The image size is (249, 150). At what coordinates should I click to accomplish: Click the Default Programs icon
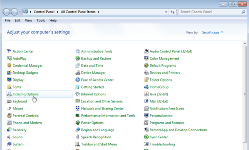pos(146,65)
